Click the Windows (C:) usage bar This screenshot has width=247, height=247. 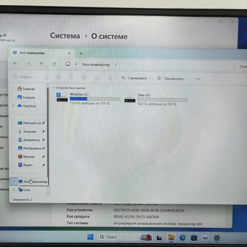click(95, 99)
